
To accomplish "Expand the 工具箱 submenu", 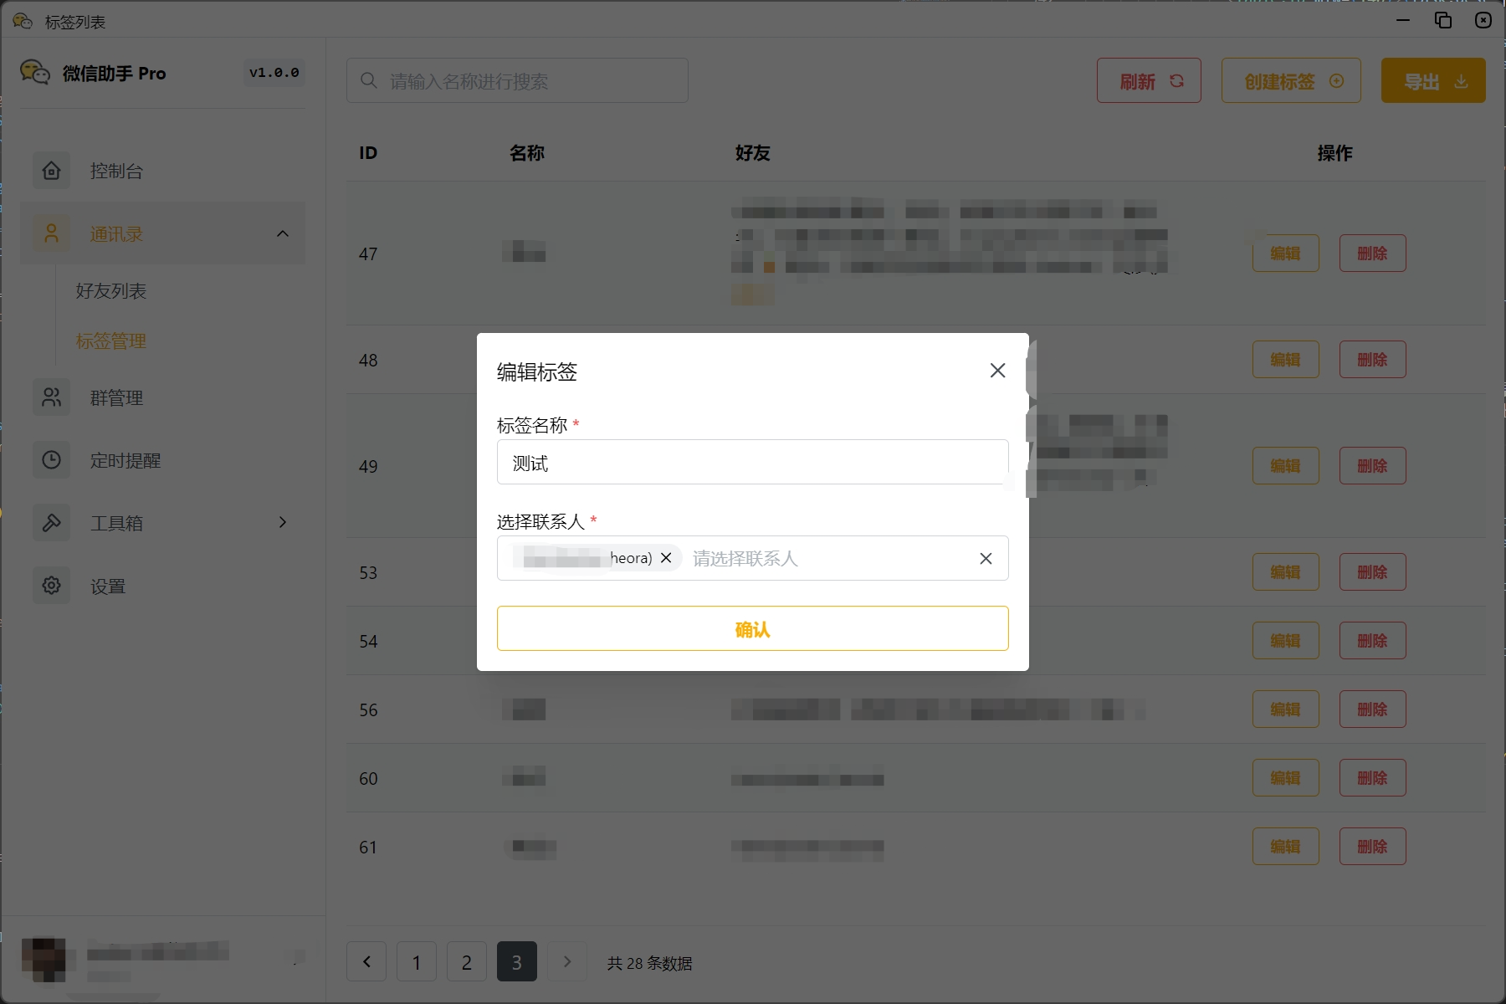I will point(283,523).
